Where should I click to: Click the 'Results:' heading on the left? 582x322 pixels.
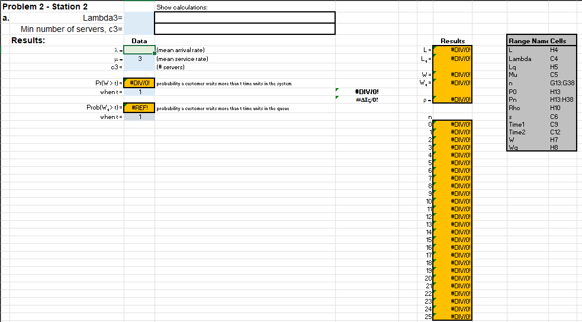coord(28,40)
